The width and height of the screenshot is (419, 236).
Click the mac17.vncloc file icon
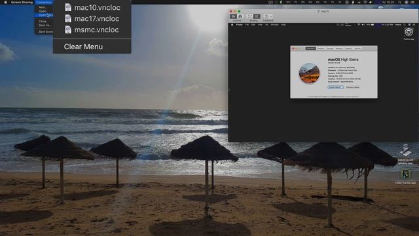pyautogui.click(x=68, y=18)
